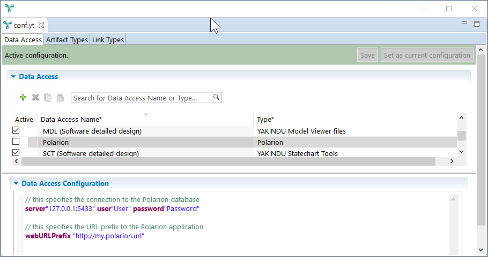Click the Save button
488x257 pixels.
click(367, 55)
